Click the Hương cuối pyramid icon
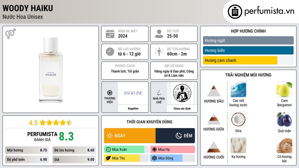The width and height of the screenshot is (299, 168). coord(214,147)
